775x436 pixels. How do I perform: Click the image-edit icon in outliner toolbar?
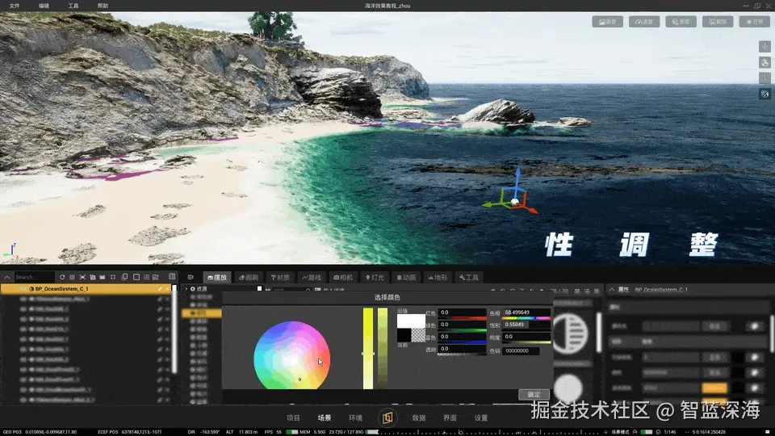pyautogui.click(x=156, y=277)
